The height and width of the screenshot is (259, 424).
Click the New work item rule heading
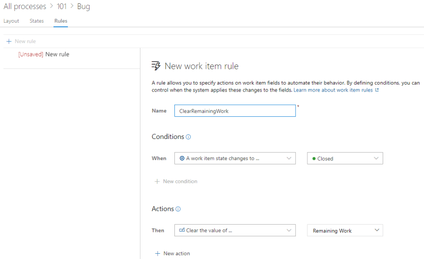[201, 66]
